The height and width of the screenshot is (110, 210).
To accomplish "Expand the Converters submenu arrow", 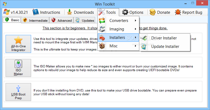I will click(x=136, y=21).
